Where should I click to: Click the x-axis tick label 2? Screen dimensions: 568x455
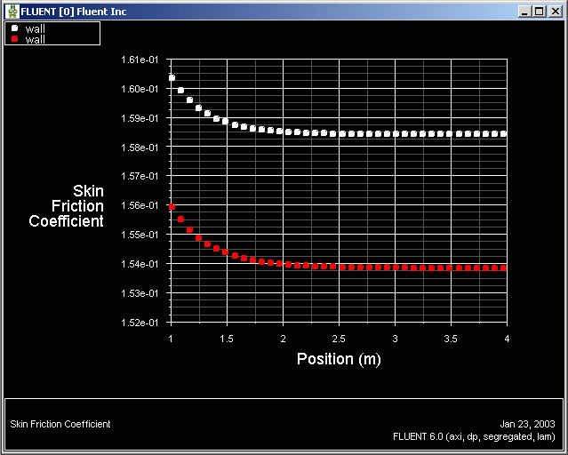click(x=283, y=339)
